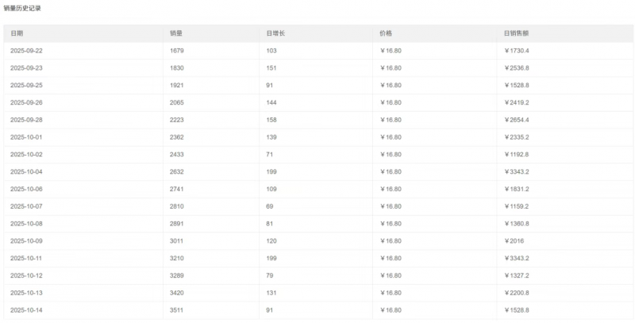This screenshot has width=635, height=323.
Task: Select the sales value 3511 cell
Action: click(x=177, y=310)
